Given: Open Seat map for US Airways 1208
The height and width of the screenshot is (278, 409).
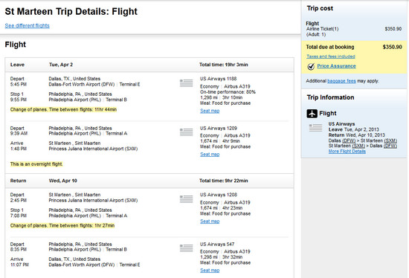Looking at the screenshot, I should [x=210, y=222].
